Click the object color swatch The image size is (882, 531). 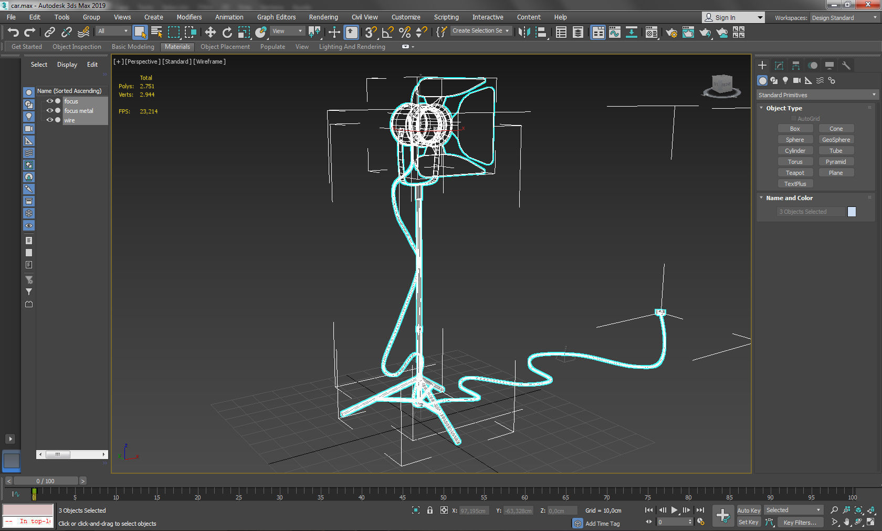coord(852,212)
